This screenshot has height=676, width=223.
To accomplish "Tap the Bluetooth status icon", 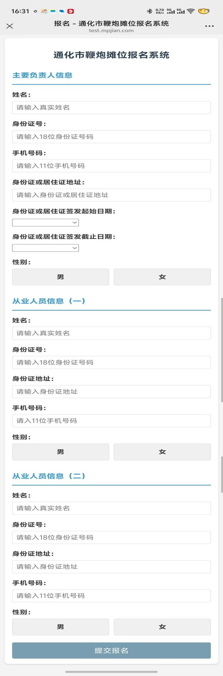I will [x=150, y=11].
